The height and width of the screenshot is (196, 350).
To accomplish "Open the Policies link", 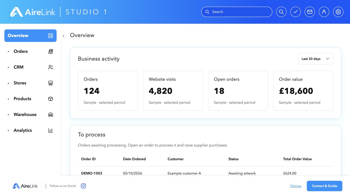I will [296, 186].
